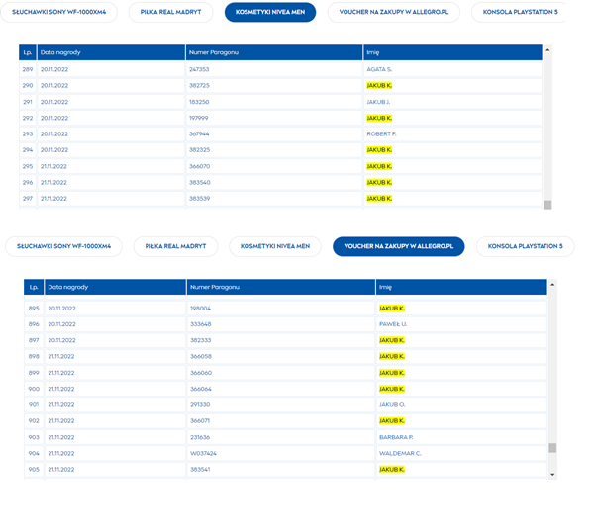
Task: Click the lower Voucher na zakupy w Allegro.pl tab
Action: [398, 246]
